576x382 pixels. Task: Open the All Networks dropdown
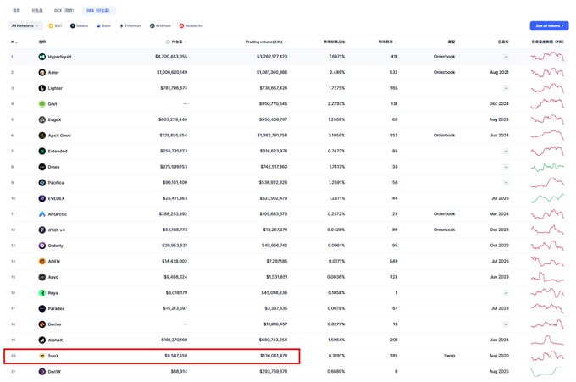pos(25,25)
